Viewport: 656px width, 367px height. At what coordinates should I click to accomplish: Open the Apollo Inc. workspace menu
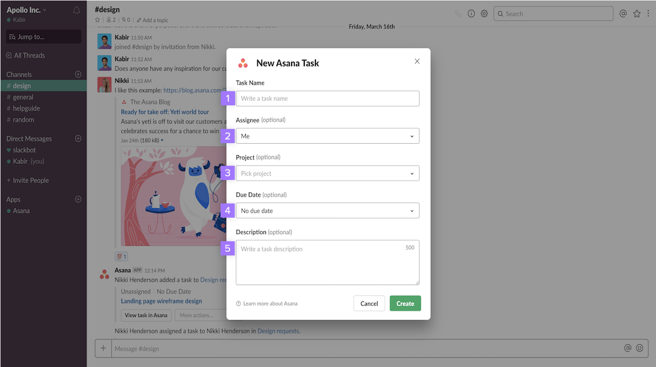coord(26,10)
